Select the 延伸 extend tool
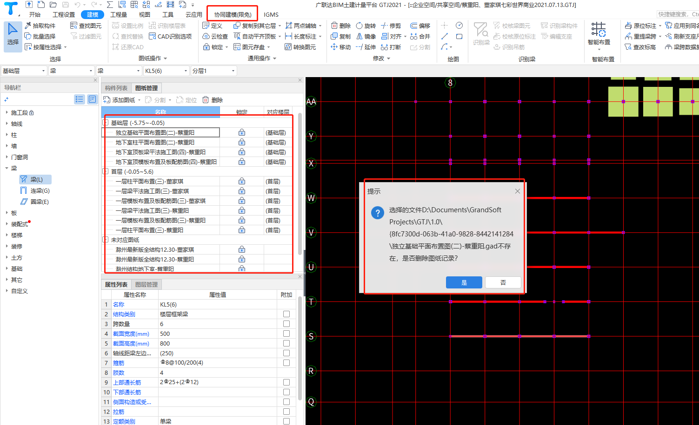This screenshot has width=699, height=425. [x=366, y=47]
